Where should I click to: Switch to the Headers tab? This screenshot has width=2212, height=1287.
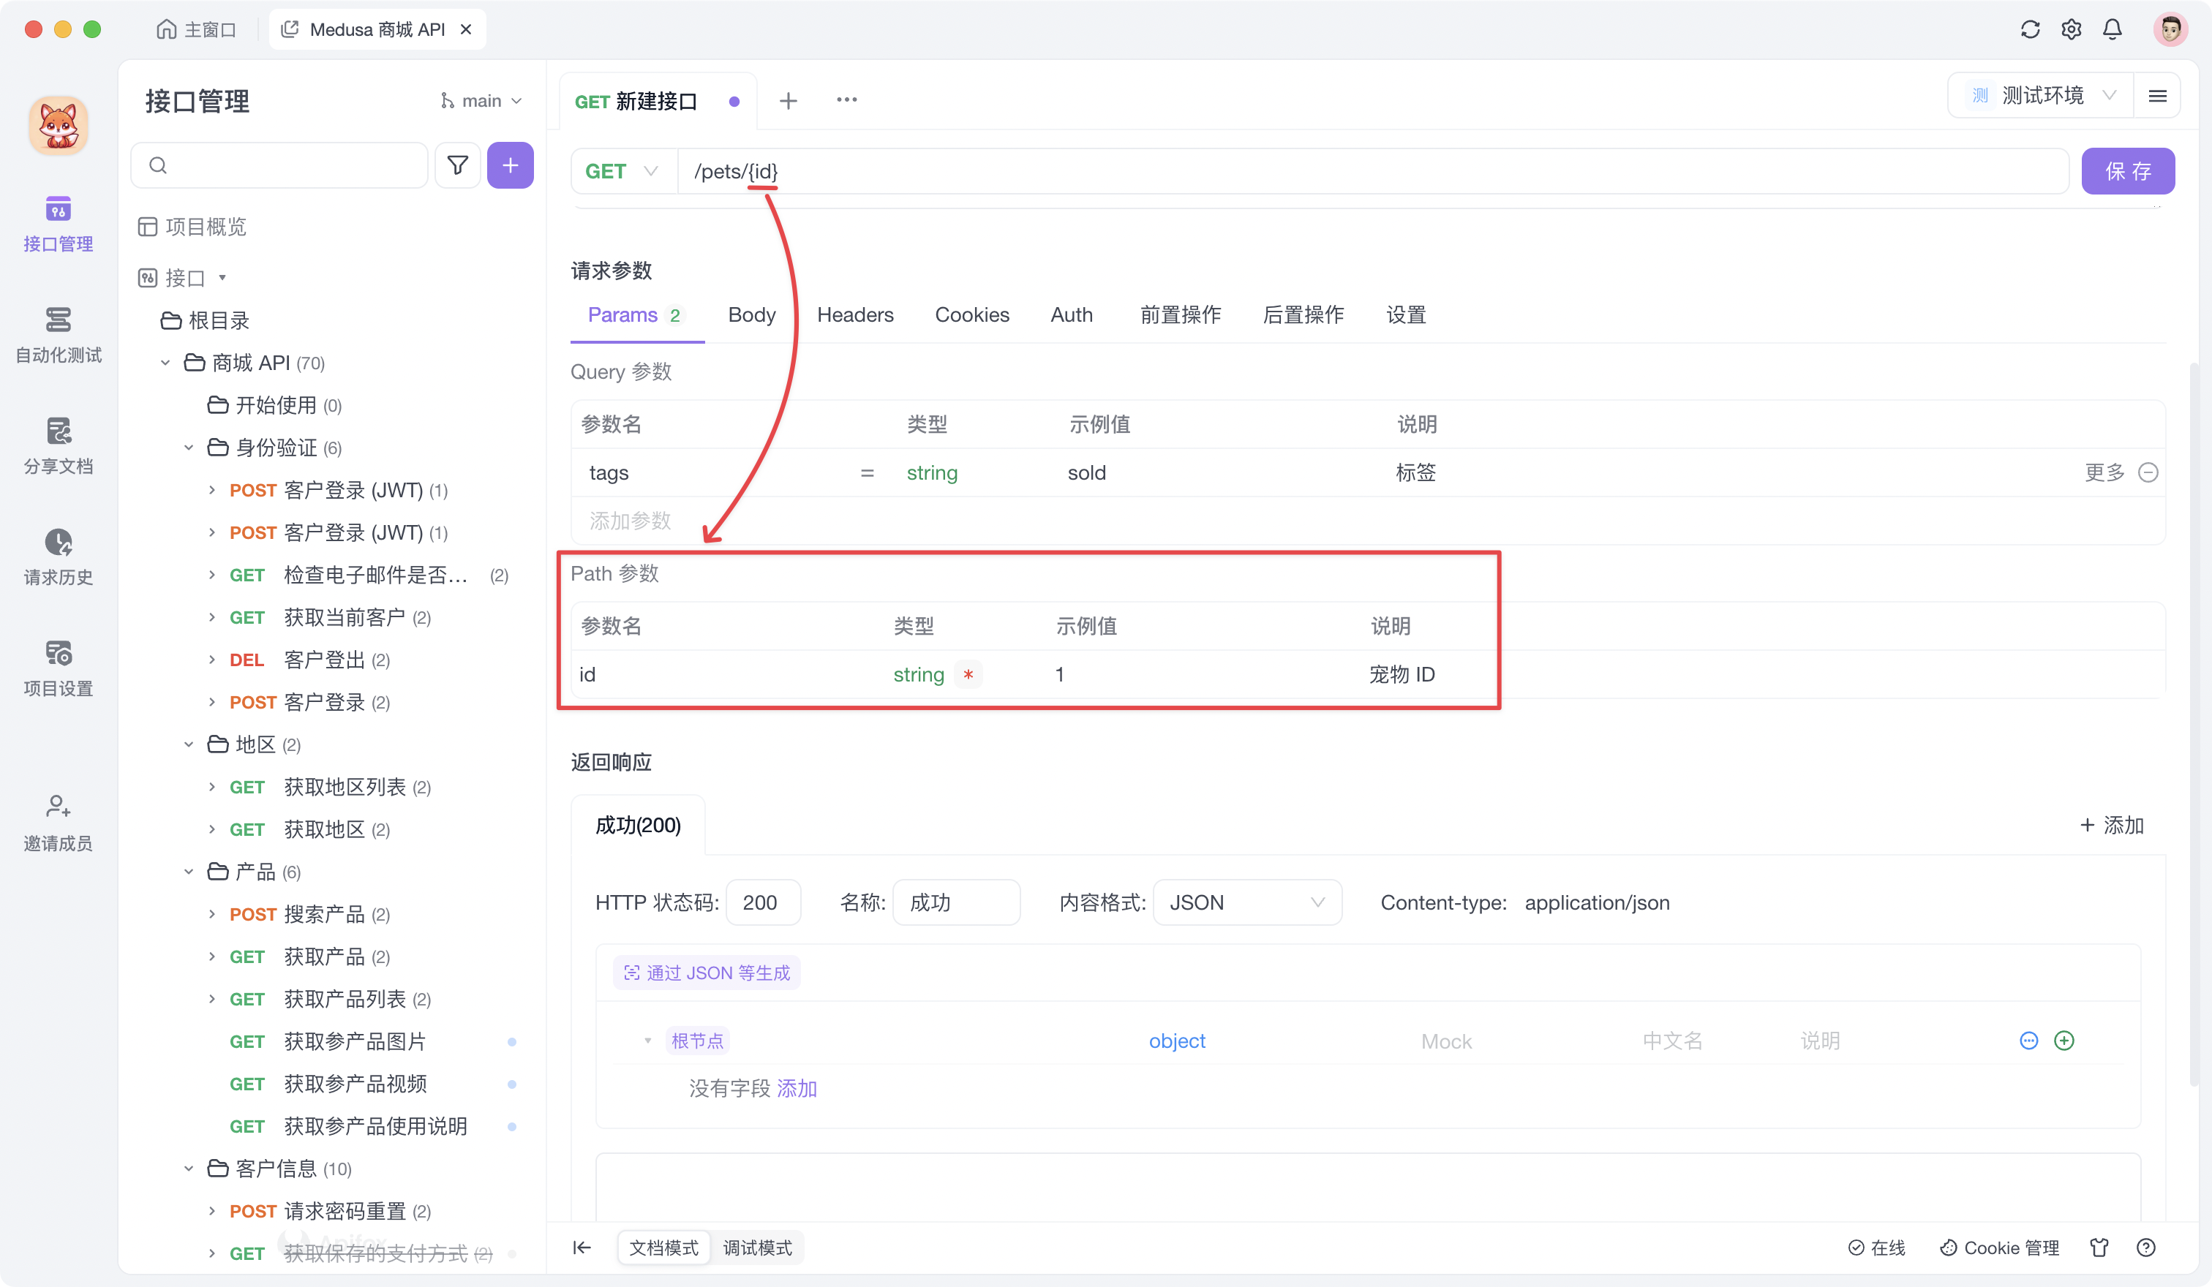(x=854, y=315)
